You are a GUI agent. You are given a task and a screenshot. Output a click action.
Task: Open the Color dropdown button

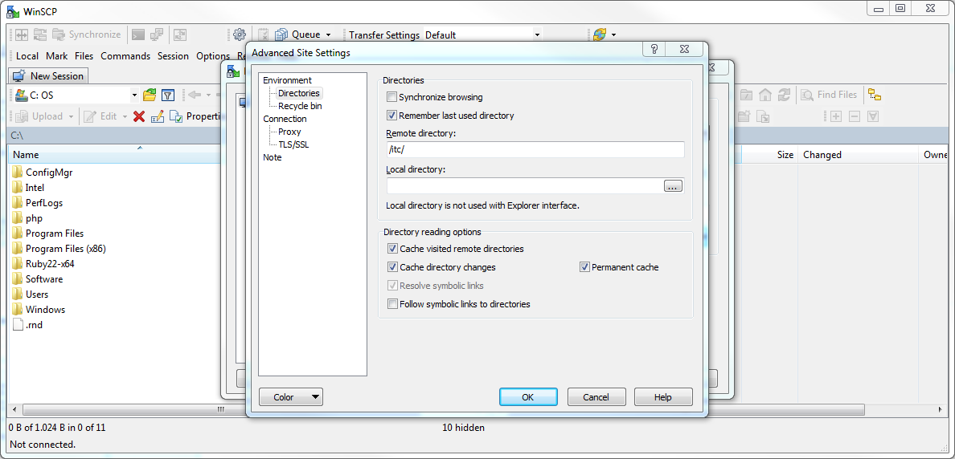[290, 397]
